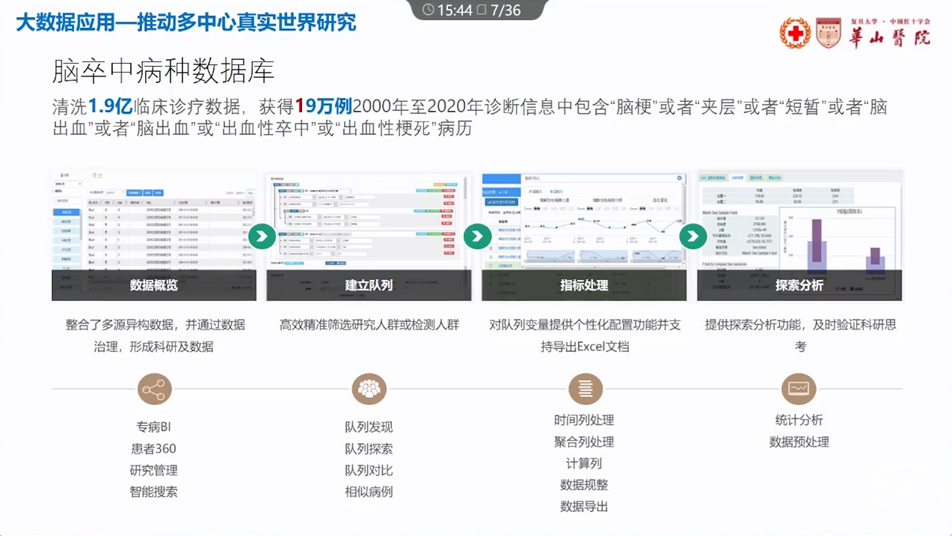Click the share-nodes icon above 专病BI
This screenshot has width=952, height=536.
155,390
